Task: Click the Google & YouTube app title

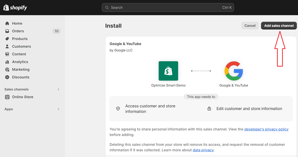Action: [x=126, y=44]
